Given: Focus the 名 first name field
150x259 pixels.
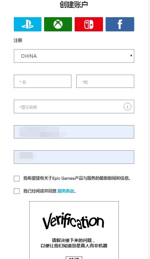Looking at the screenshot, I should 43,81.
